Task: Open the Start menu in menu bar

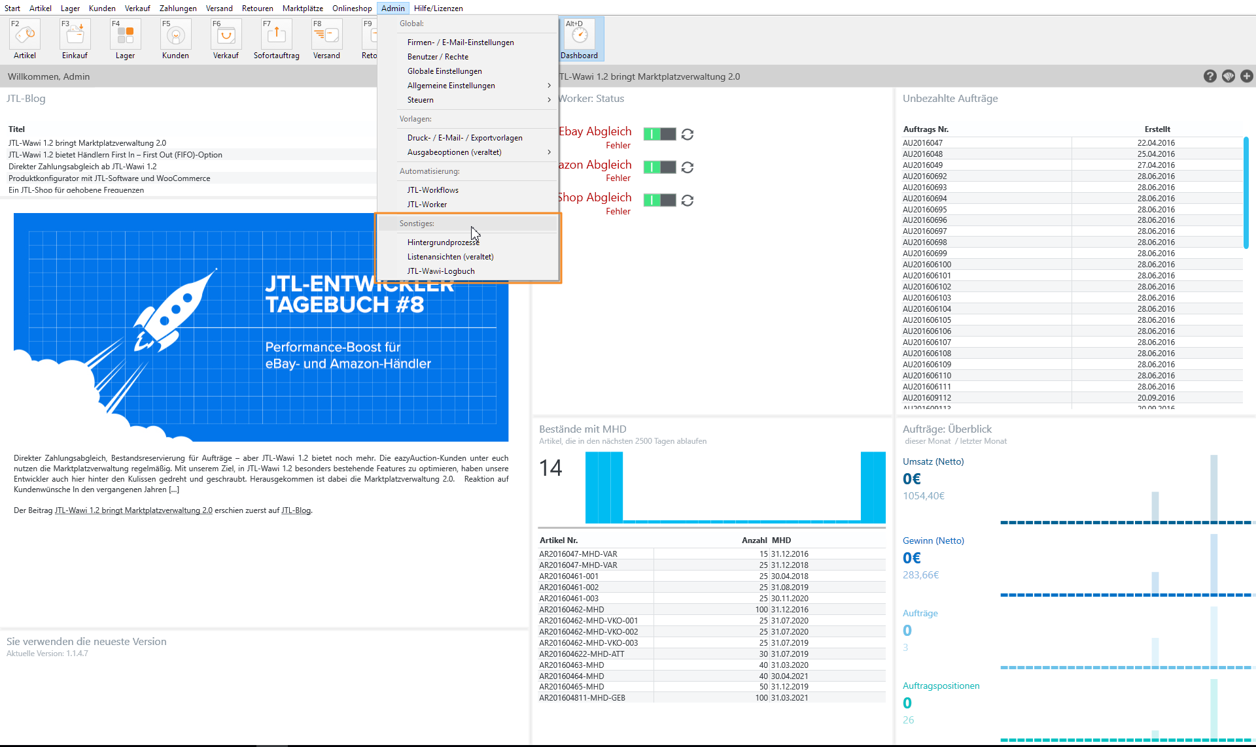Action: click(x=12, y=8)
